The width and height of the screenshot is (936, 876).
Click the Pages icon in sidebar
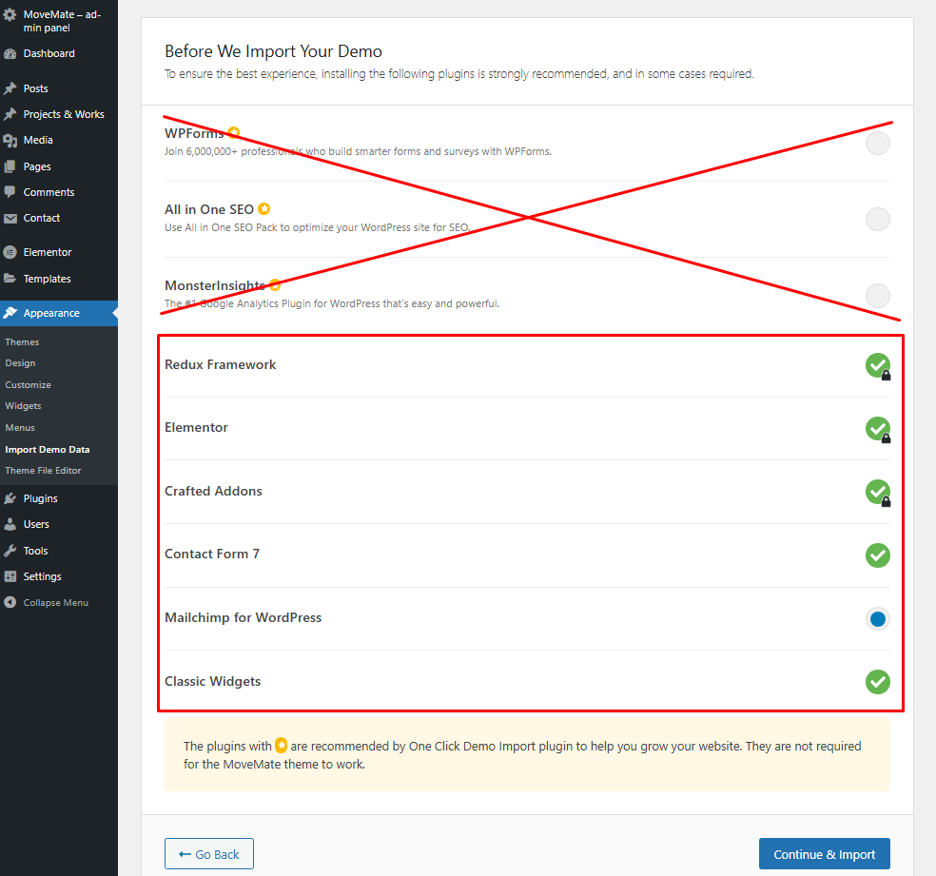10,166
